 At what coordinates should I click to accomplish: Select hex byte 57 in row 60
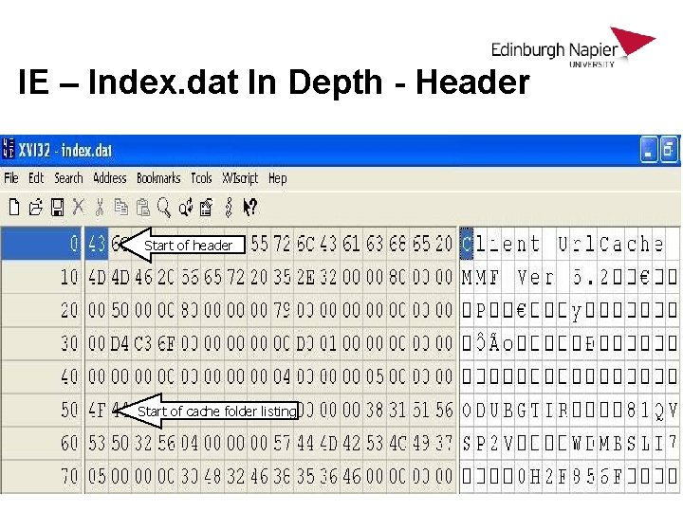click(x=283, y=443)
